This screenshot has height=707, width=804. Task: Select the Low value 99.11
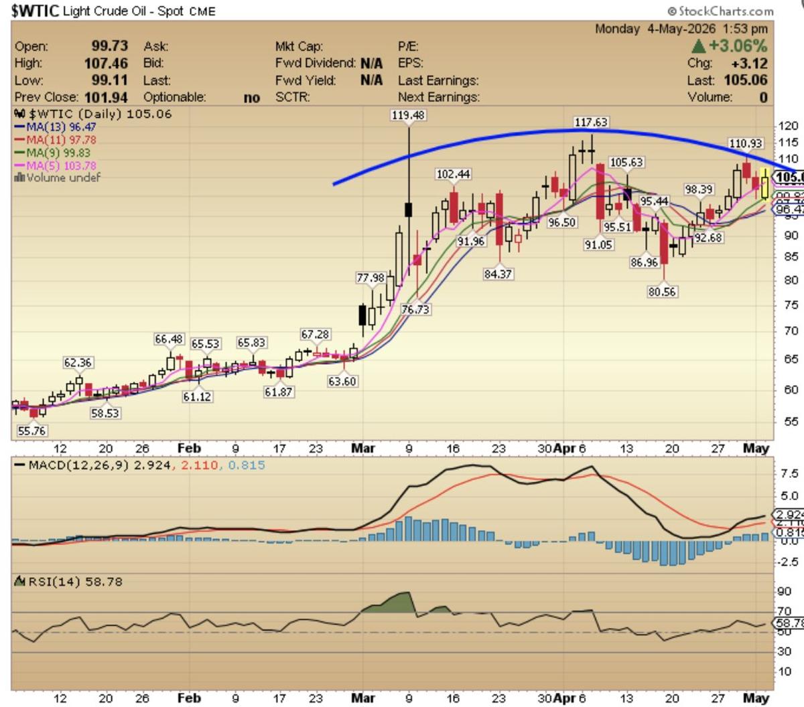[x=109, y=80]
